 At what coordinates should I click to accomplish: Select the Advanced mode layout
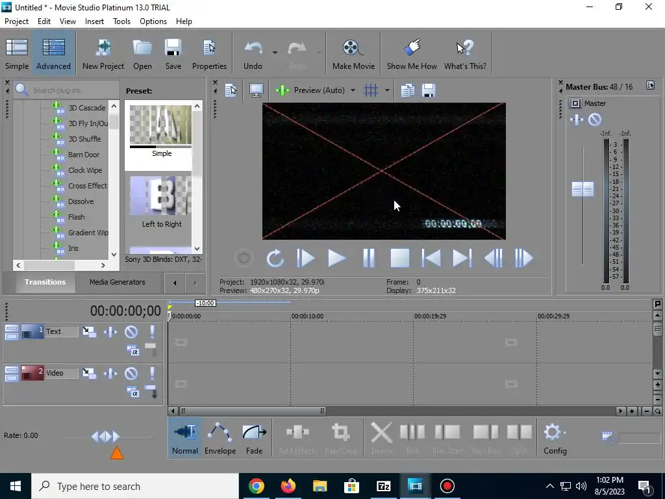[x=53, y=54]
